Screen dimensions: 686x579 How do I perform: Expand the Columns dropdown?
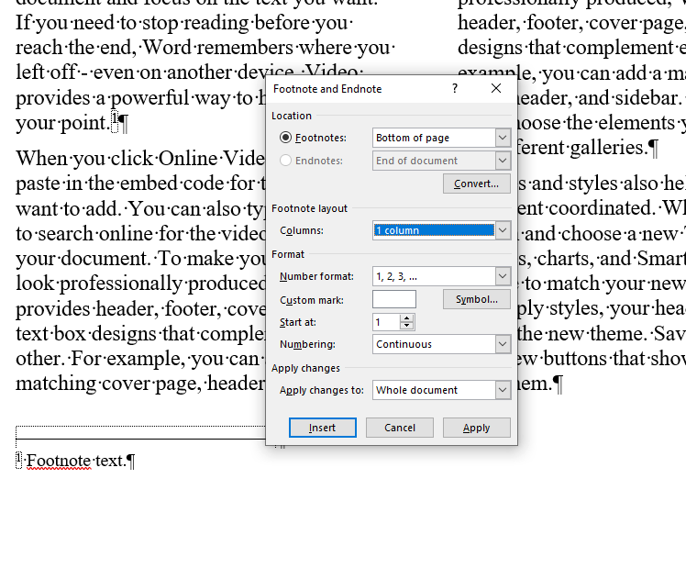pyautogui.click(x=503, y=230)
